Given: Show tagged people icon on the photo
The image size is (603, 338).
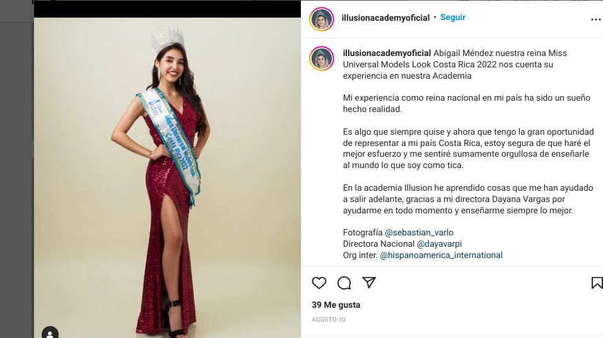Looking at the screenshot, I should coord(50,332).
